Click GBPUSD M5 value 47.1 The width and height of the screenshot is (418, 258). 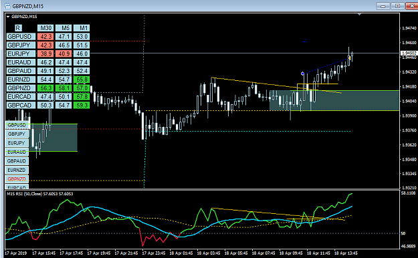pos(64,37)
